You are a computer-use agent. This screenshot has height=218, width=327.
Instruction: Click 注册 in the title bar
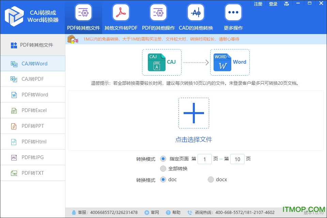(x=258, y=4)
